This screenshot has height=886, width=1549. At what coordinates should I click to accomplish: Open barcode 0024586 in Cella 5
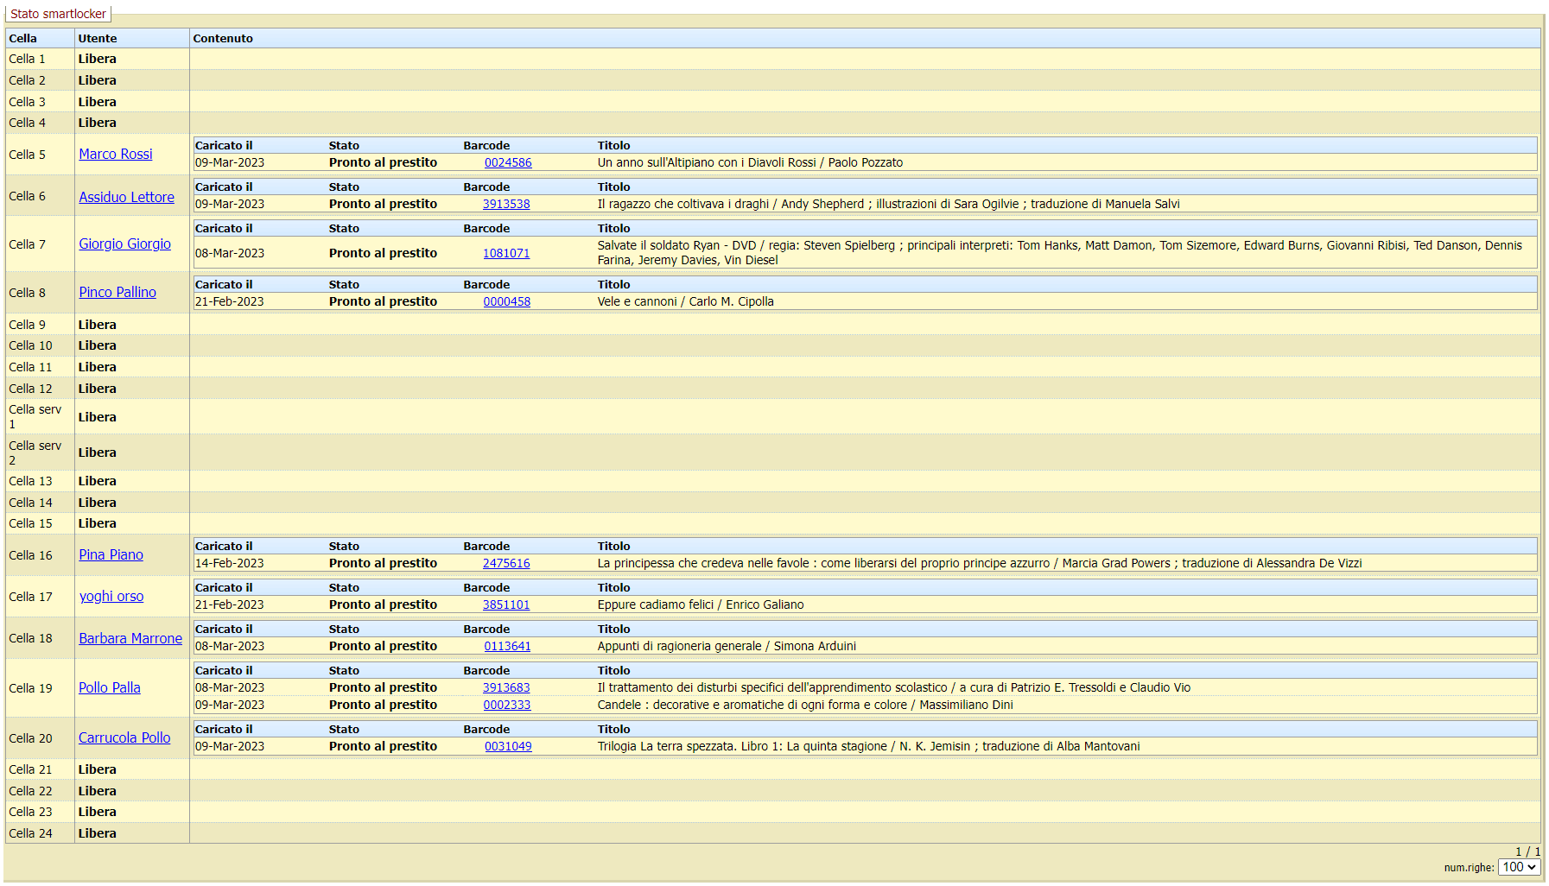click(507, 162)
